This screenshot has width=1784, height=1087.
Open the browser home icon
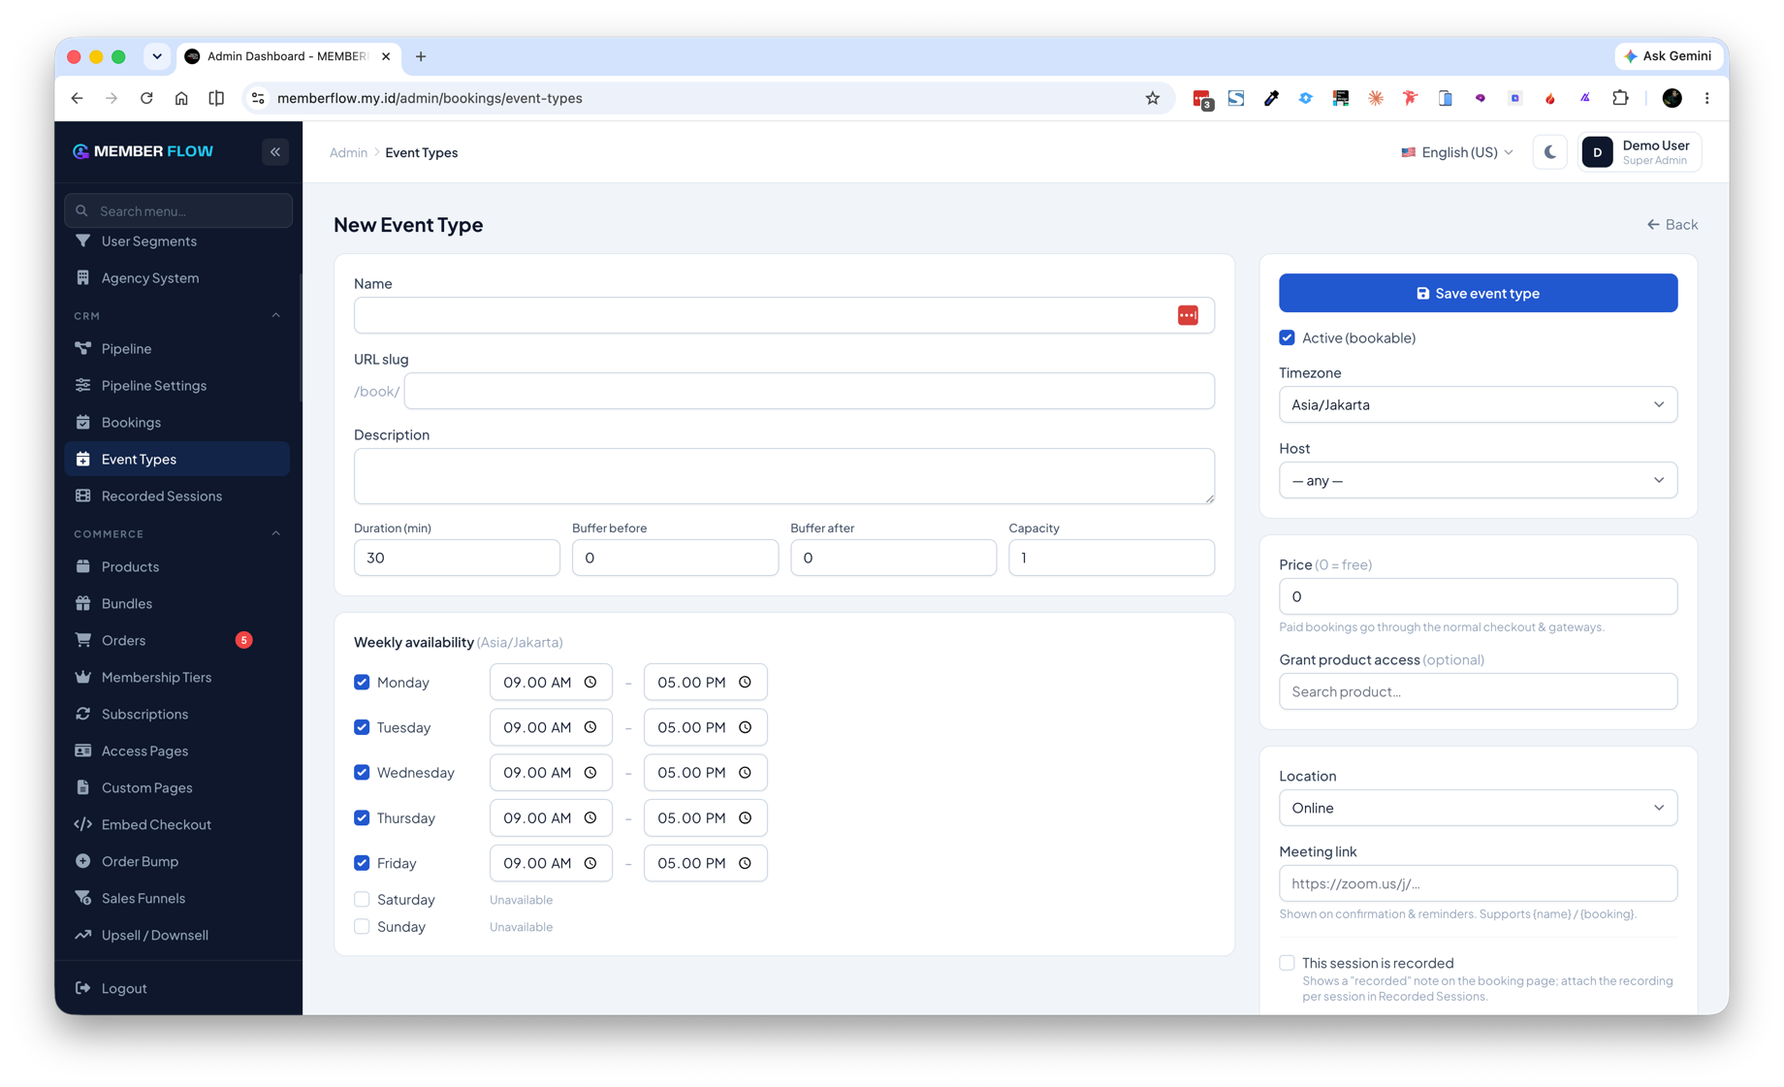click(181, 98)
